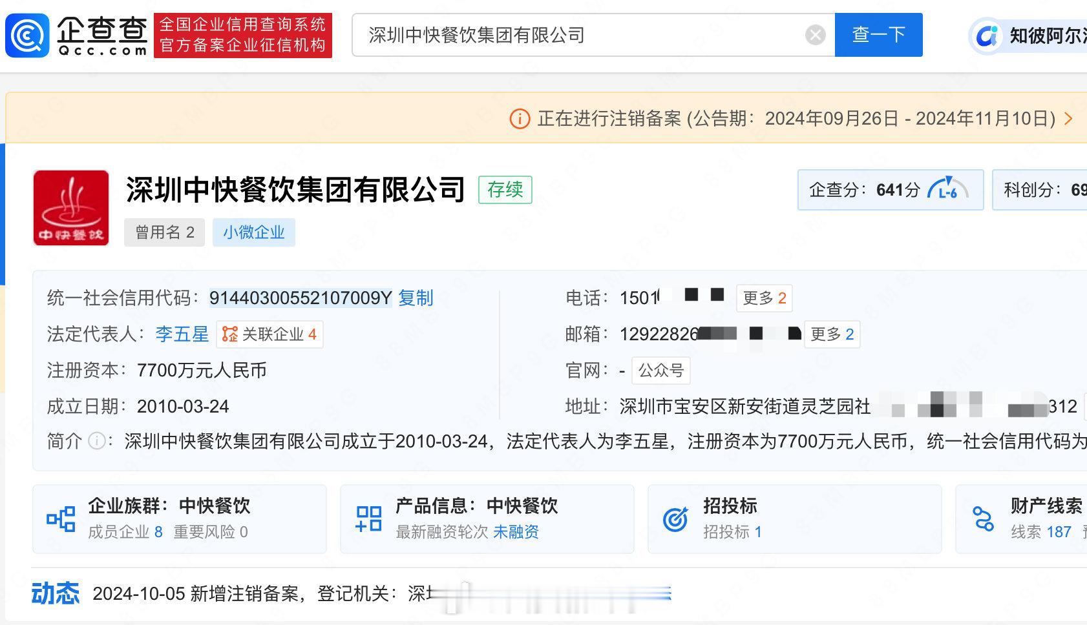Click the 存续 status tag
The height and width of the screenshot is (625, 1087).
click(x=505, y=190)
